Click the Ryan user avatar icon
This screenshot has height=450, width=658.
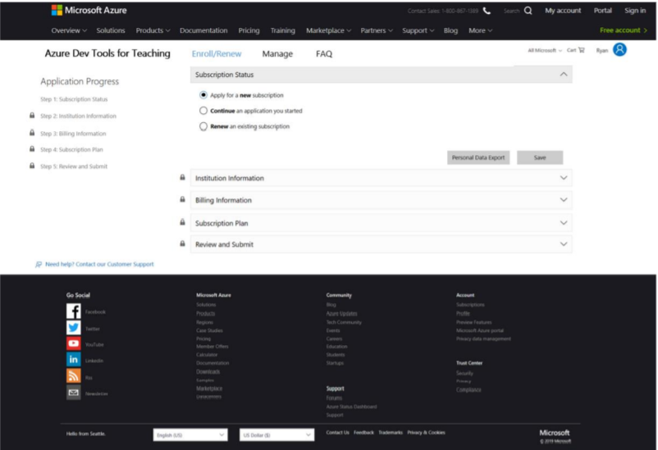[619, 49]
